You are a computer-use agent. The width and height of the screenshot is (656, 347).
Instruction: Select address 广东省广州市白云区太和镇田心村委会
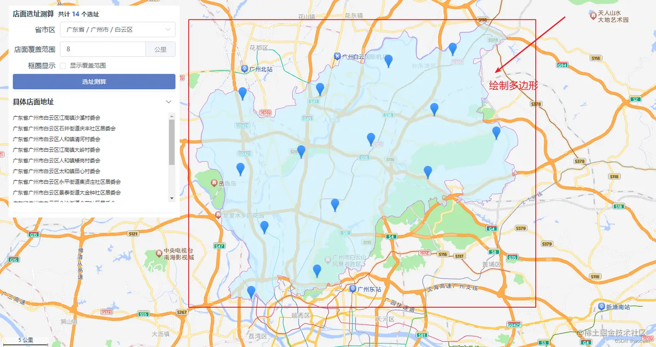56,171
